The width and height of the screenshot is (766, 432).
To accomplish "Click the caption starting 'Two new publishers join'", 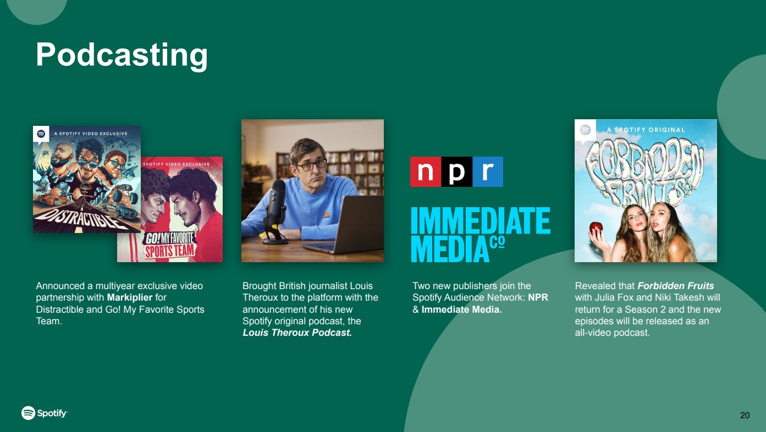I will 480,297.
